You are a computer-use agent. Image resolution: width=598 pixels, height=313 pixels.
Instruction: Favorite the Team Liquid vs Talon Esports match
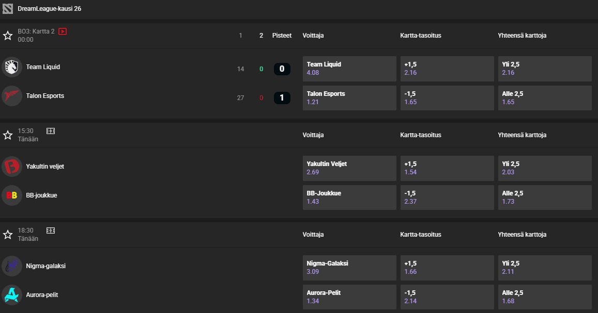pos(8,36)
